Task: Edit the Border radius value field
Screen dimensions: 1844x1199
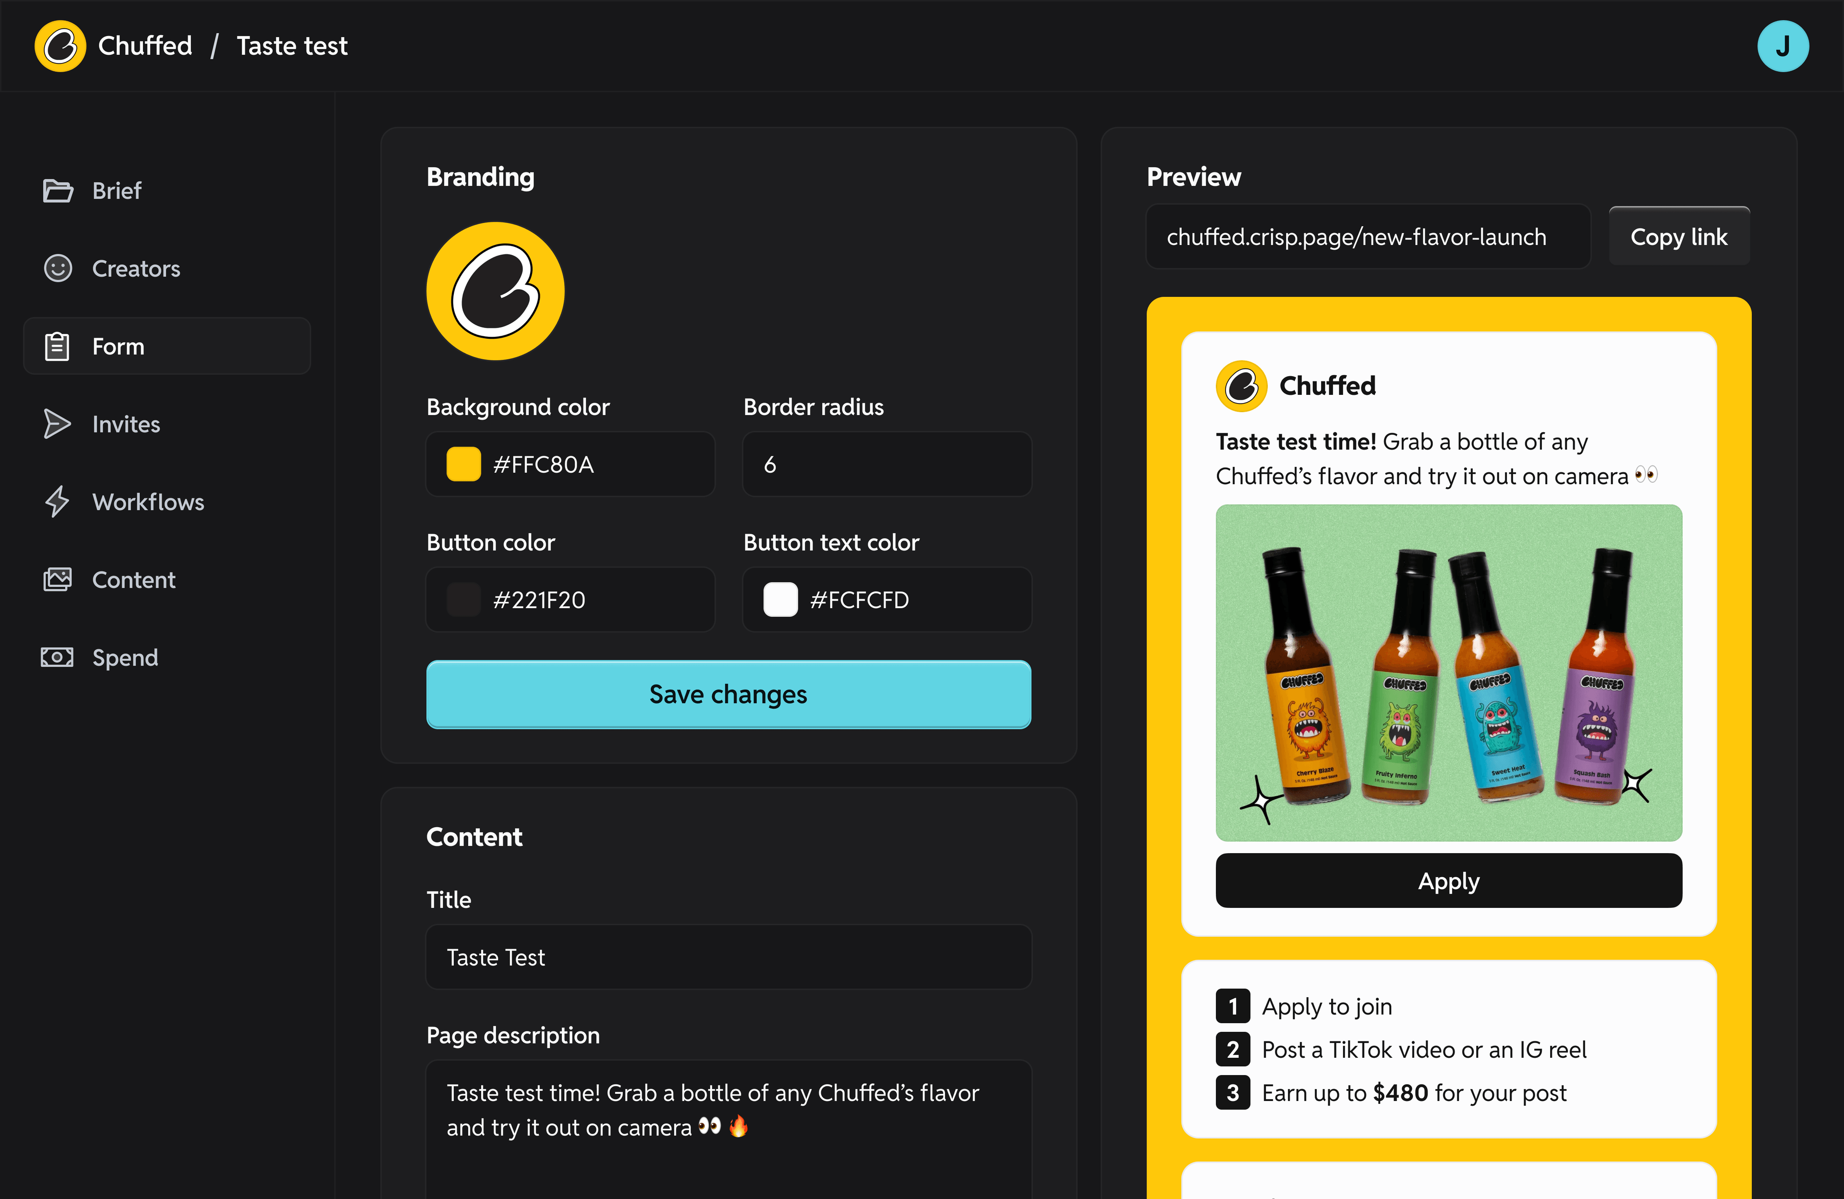Action: pyautogui.click(x=886, y=464)
